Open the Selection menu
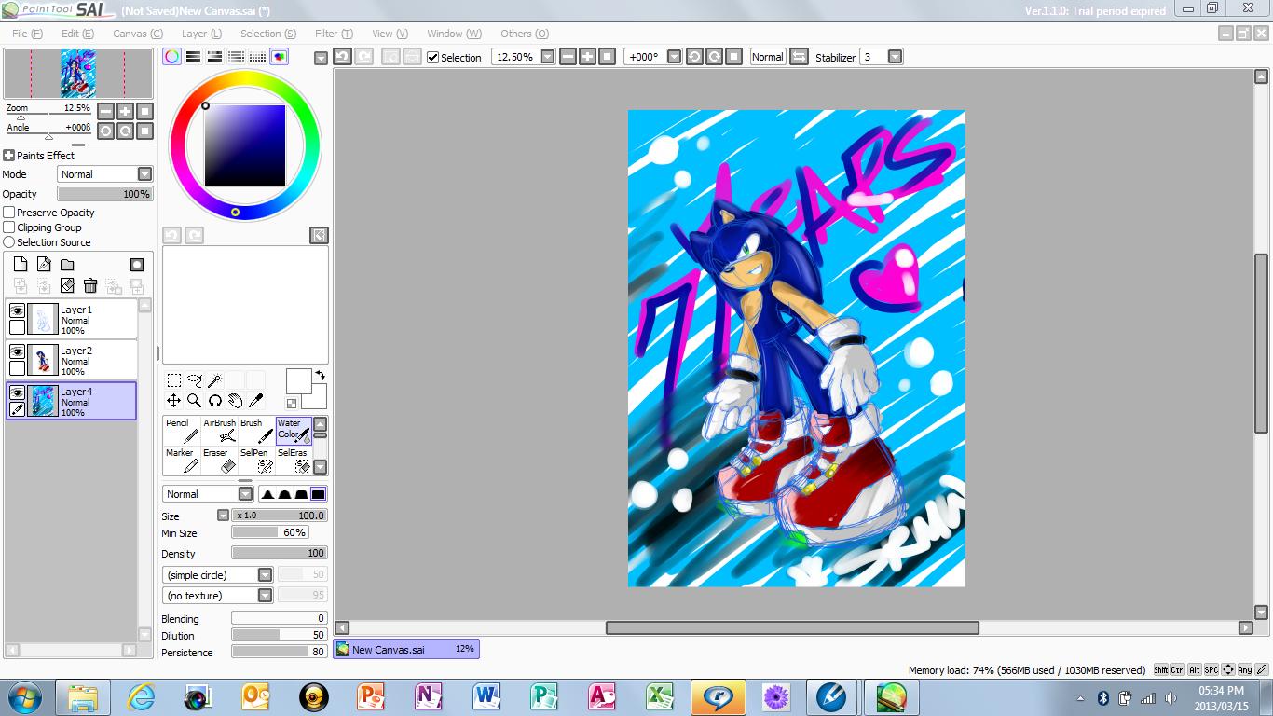The width and height of the screenshot is (1273, 716). pyautogui.click(x=268, y=34)
